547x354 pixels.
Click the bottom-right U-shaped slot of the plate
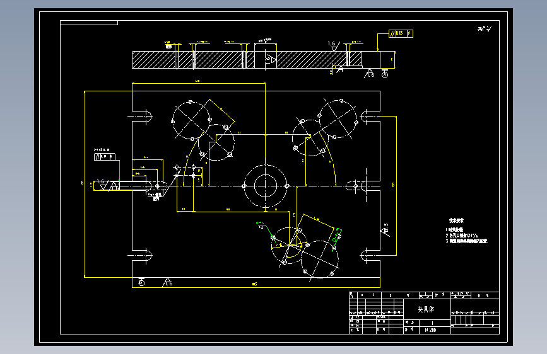click(369, 255)
